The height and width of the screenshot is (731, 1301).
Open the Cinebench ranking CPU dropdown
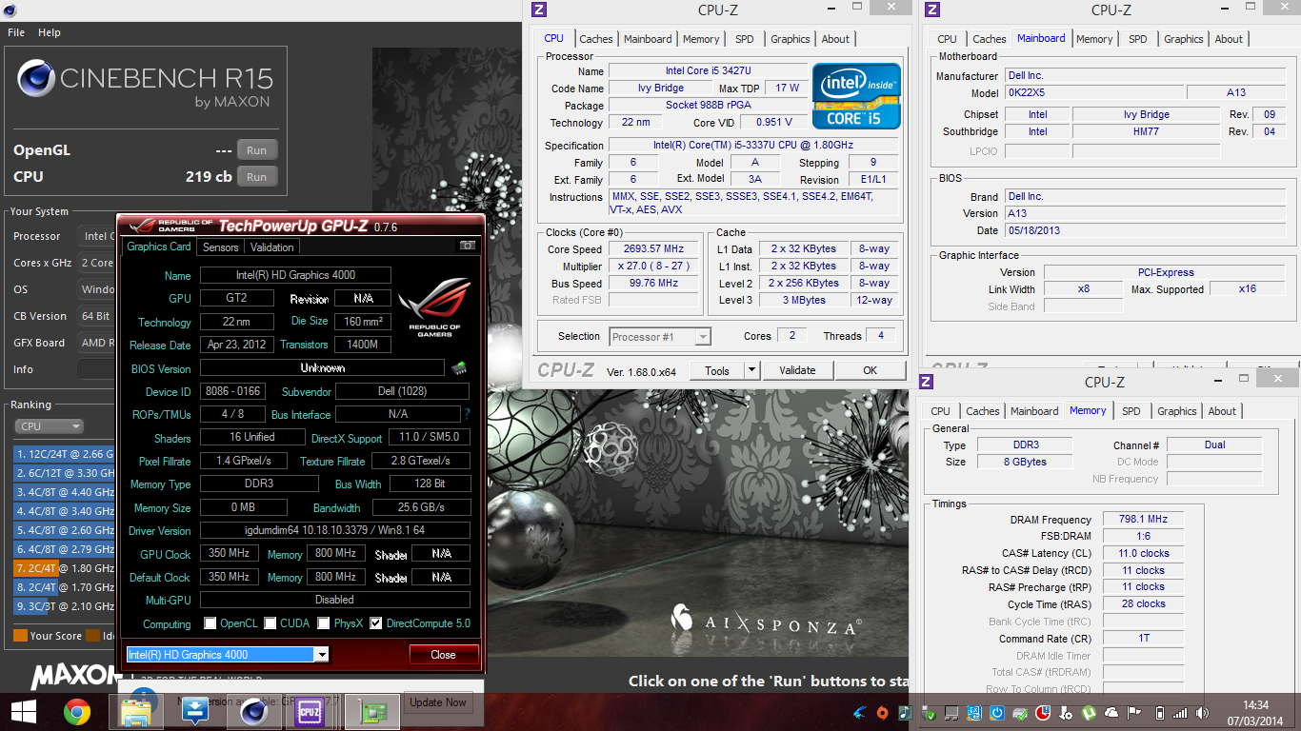click(x=49, y=426)
